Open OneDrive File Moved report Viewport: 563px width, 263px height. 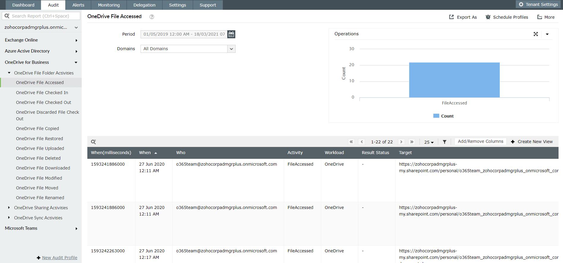click(37, 188)
